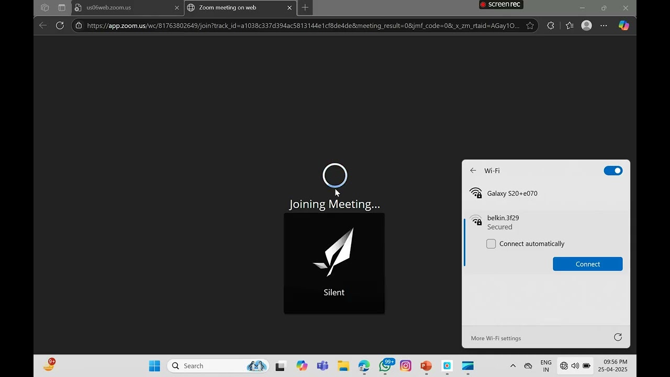Screen dimensions: 670x377
Task: Open the Windows Start menu
Action: [154, 366]
